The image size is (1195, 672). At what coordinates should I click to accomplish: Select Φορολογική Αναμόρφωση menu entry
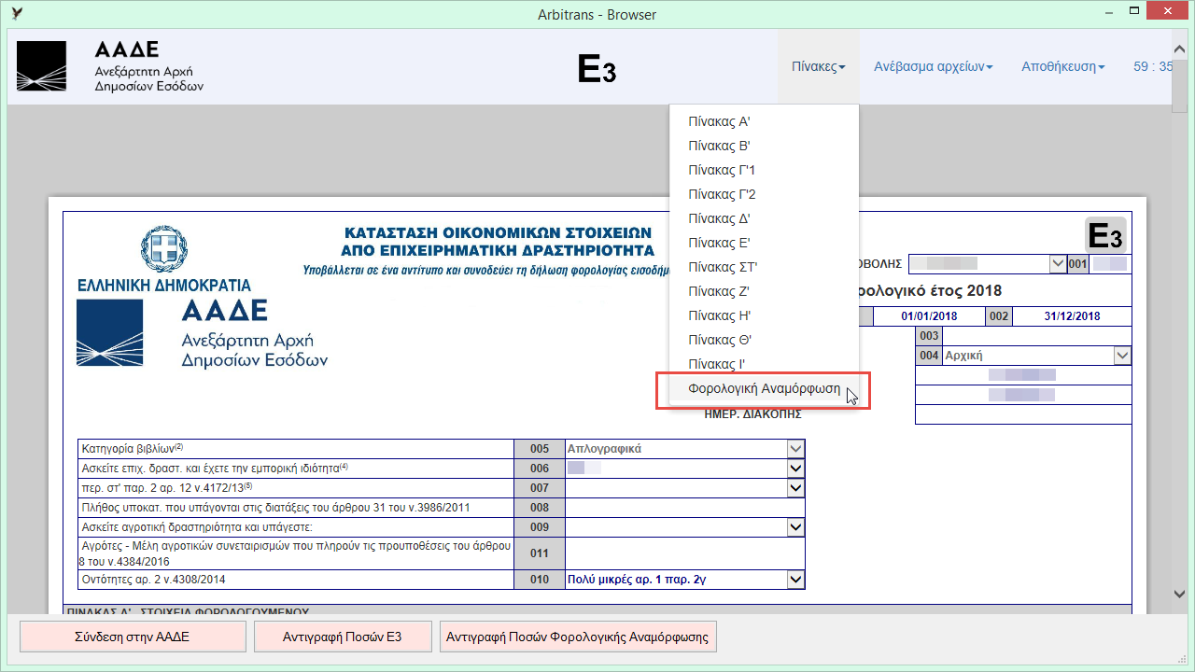764,389
